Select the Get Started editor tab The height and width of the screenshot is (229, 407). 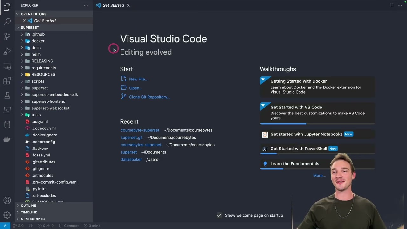(113, 5)
